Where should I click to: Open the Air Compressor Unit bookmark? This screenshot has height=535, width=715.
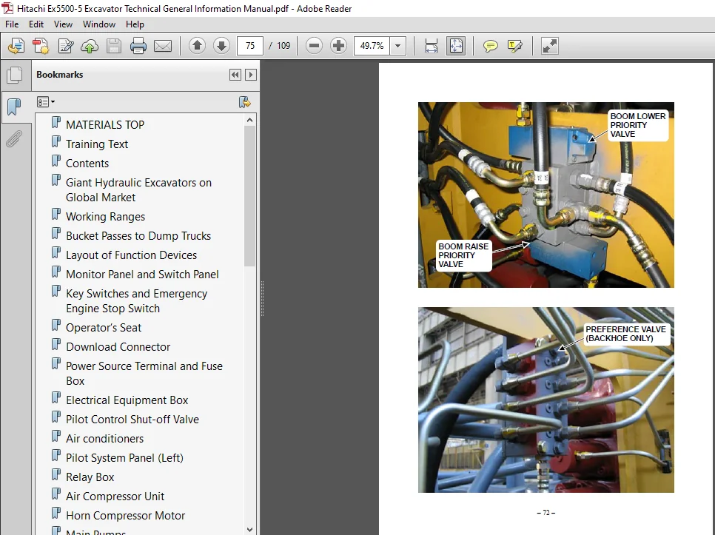point(115,497)
